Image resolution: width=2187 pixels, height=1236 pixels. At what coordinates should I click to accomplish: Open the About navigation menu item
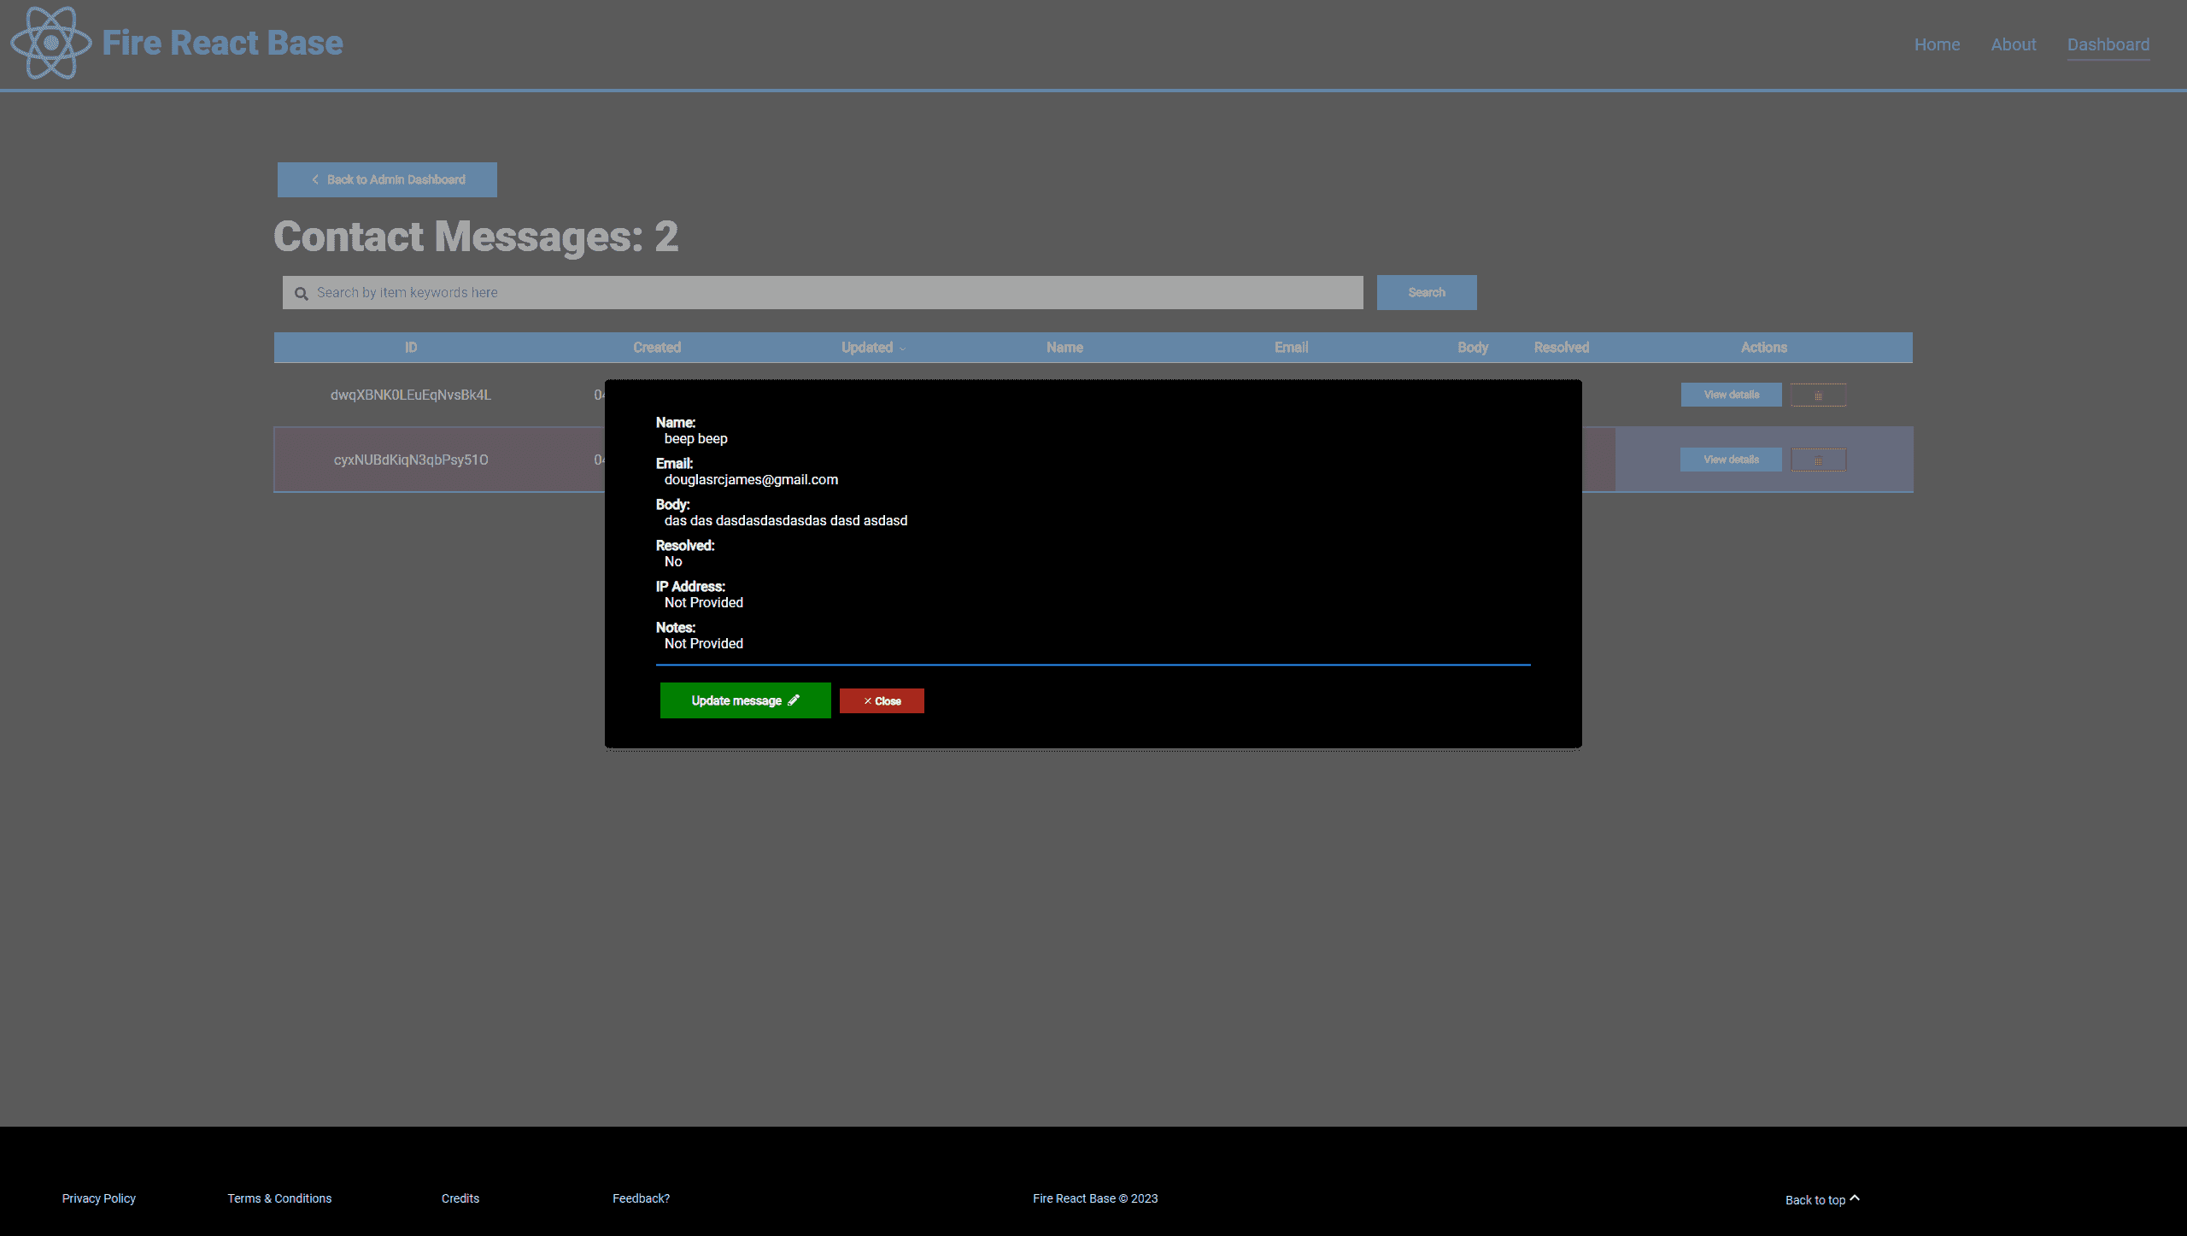coord(2013,45)
